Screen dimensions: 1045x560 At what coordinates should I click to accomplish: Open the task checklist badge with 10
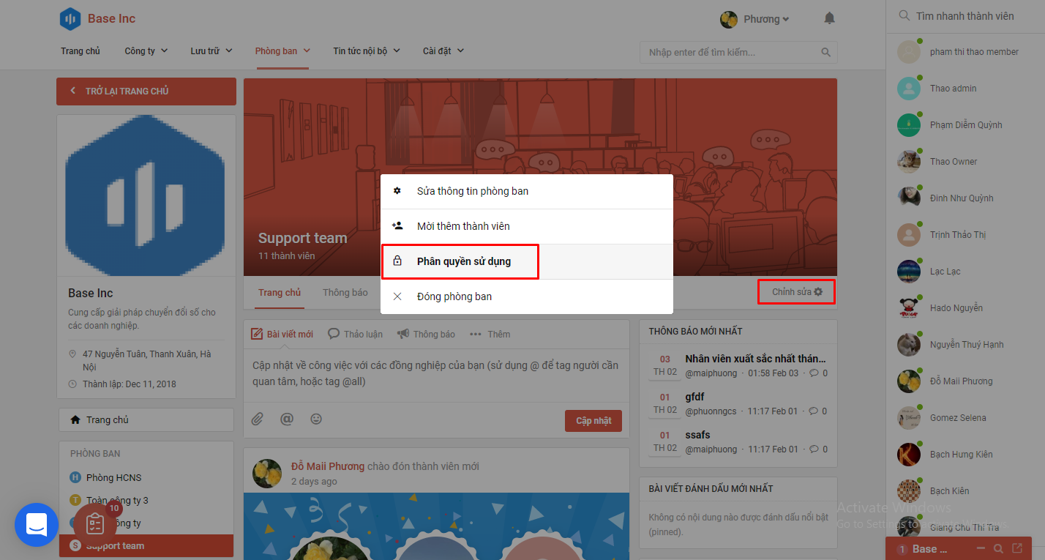point(95,525)
